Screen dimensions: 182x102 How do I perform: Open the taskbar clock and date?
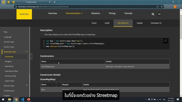(171, 99)
